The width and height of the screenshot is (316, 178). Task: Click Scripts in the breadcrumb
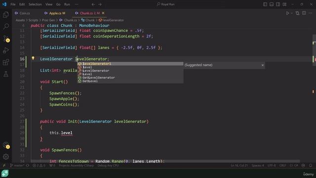[33, 20]
